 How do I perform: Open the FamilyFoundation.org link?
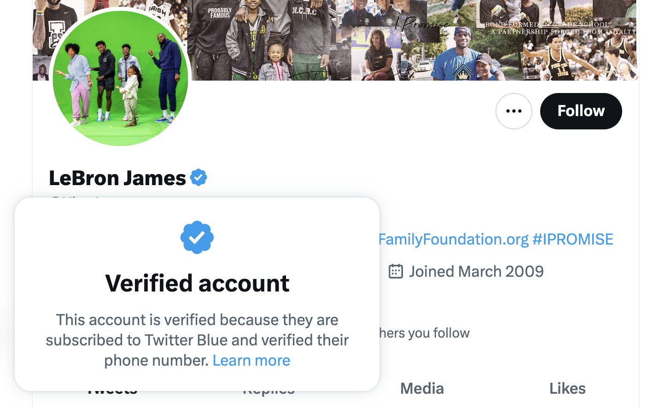tap(454, 239)
